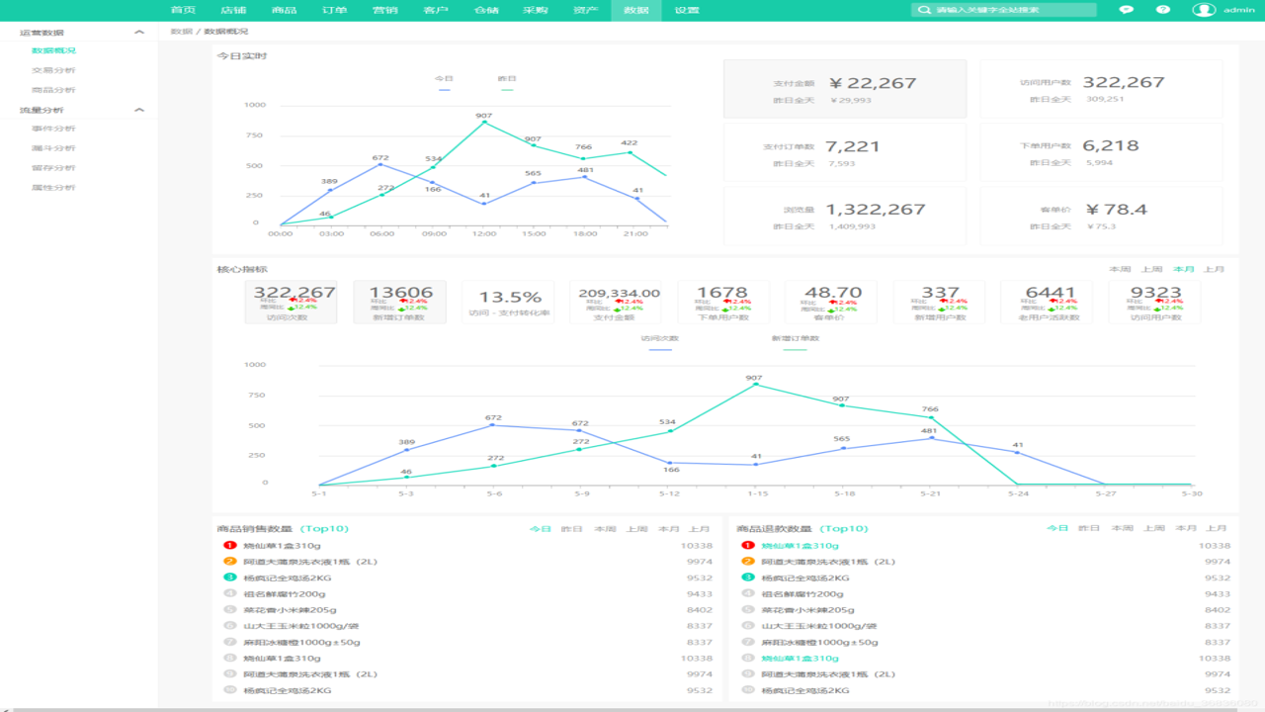Toggle 新增订单数 legend in core metrics chart
The image size is (1265, 712).
tap(796, 342)
